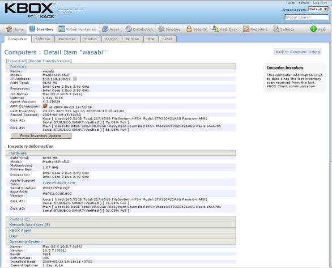
Task: Open the Home icon in navigation
Action: pos(9,29)
